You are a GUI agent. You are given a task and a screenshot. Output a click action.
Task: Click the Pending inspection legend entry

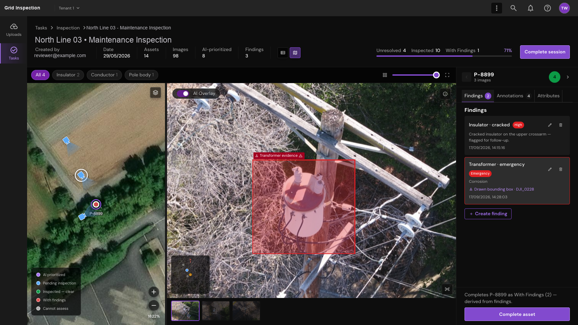56,283
